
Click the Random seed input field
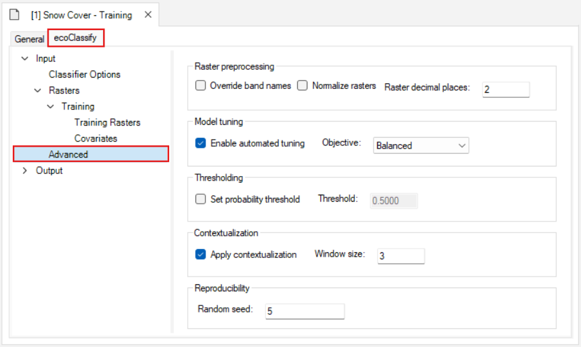[304, 311]
